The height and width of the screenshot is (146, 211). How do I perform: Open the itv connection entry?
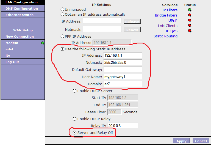tap(23, 56)
